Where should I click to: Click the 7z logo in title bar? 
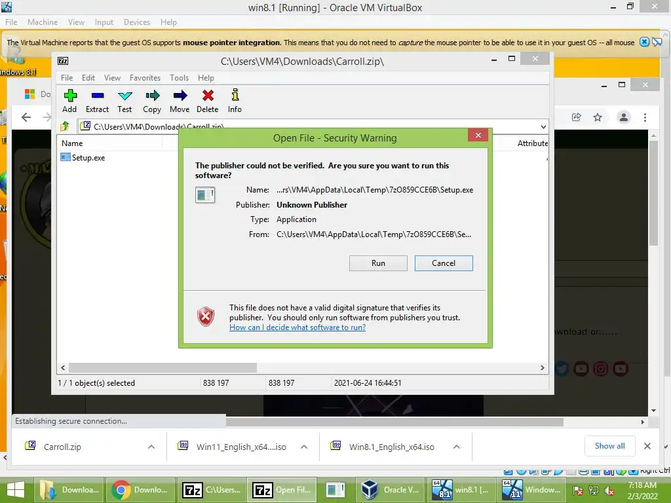click(63, 61)
